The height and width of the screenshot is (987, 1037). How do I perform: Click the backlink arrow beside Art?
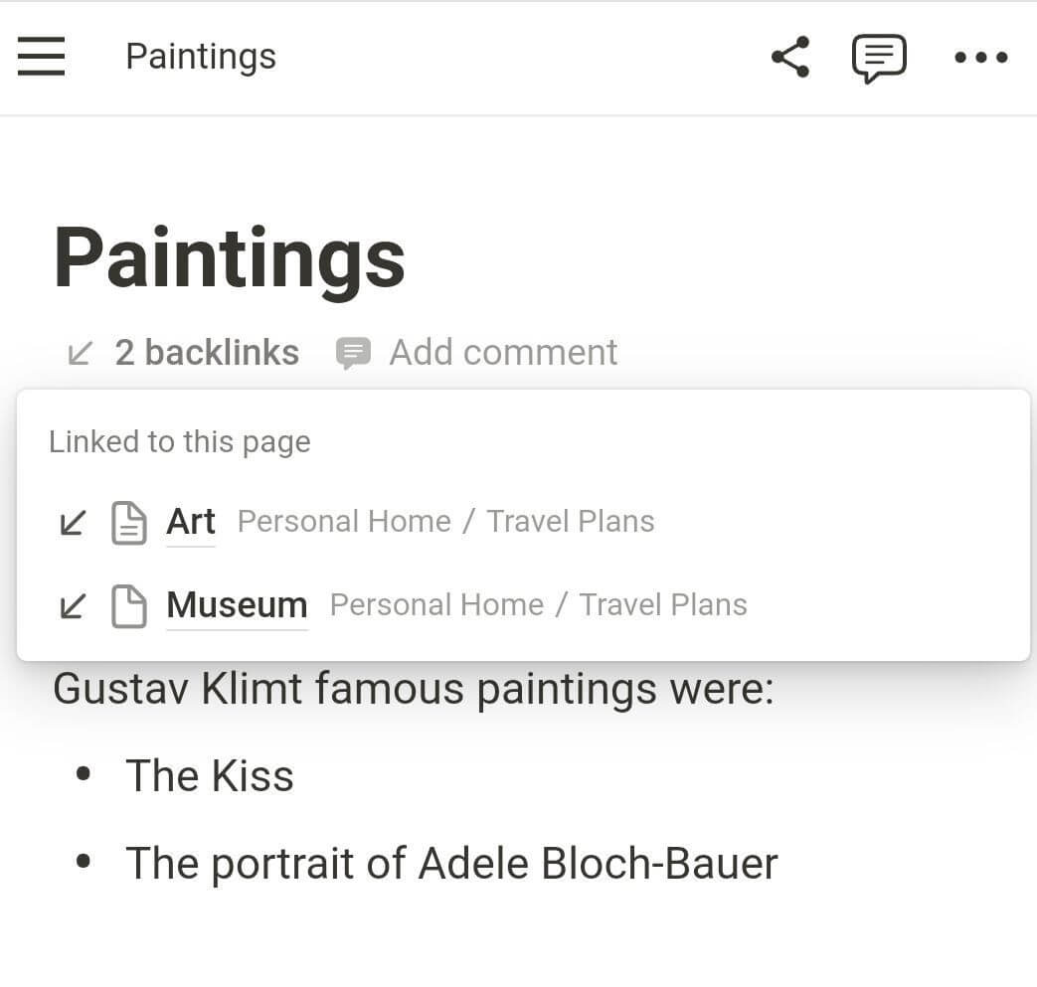click(73, 522)
